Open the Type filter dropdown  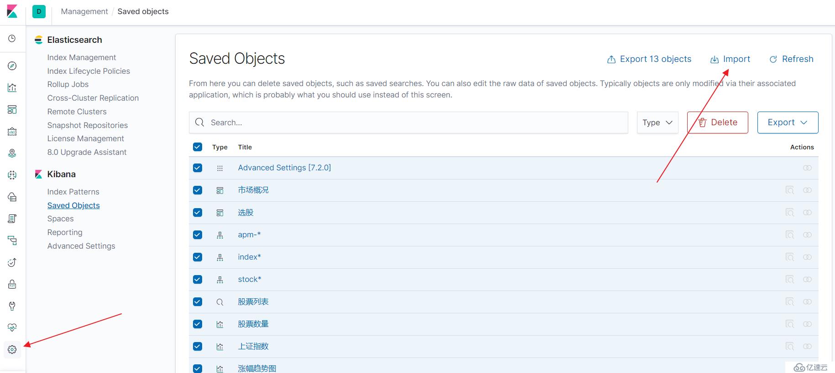tap(658, 123)
